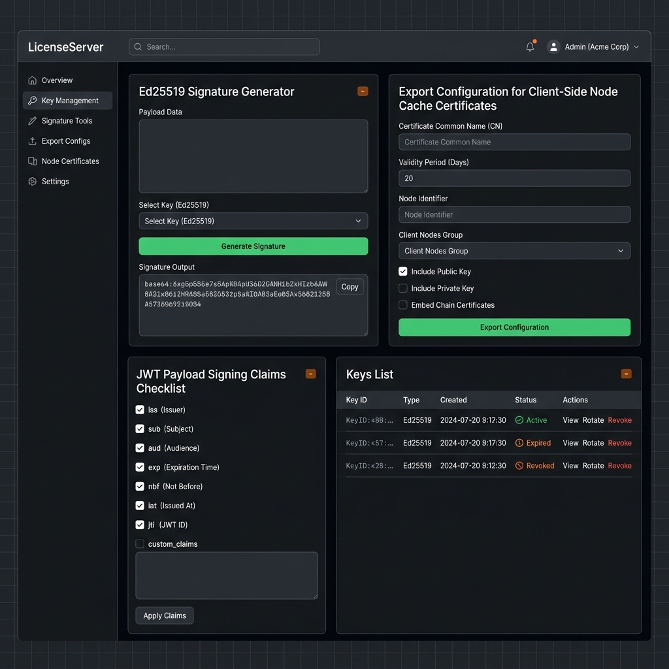The image size is (669, 669).
Task: Click the Key ID column header
Action: click(x=356, y=400)
